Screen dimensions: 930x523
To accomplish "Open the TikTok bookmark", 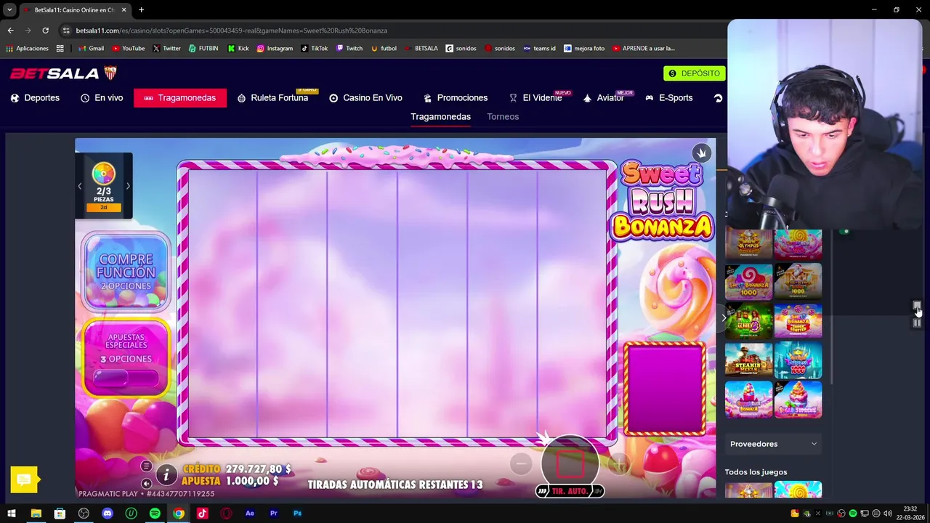I will tap(314, 49).
